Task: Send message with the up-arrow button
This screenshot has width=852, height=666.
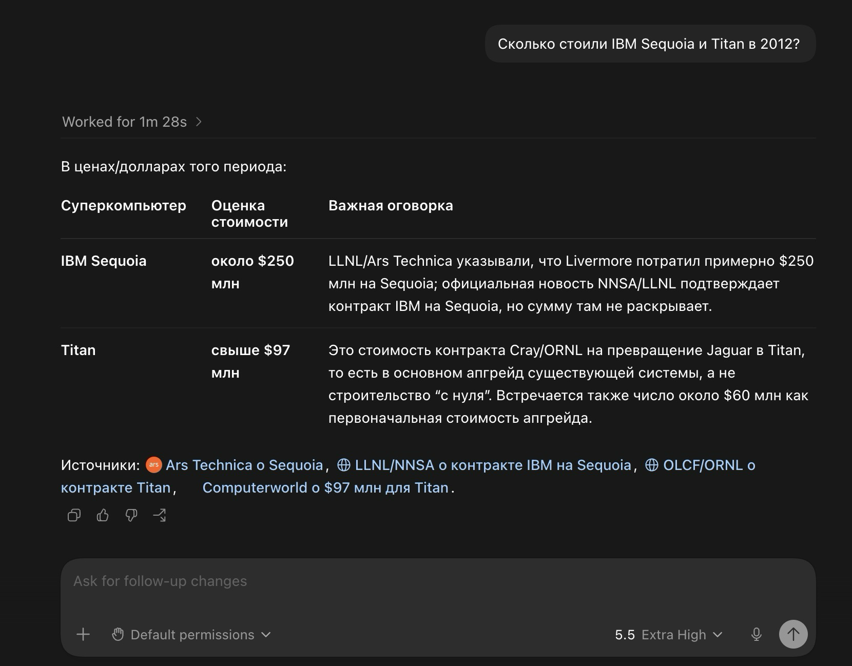Action: point(793,634)
